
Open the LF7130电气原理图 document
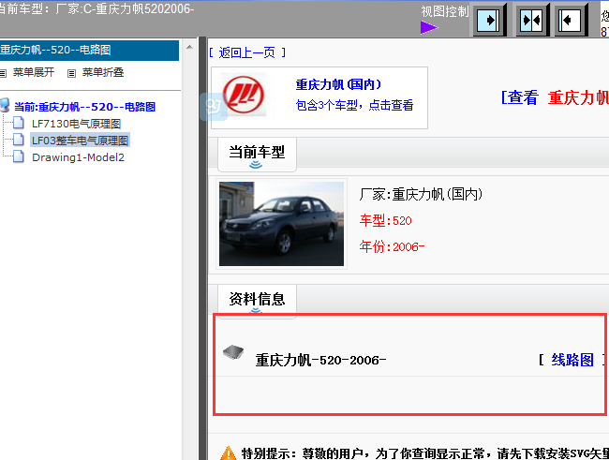[76, 124]
